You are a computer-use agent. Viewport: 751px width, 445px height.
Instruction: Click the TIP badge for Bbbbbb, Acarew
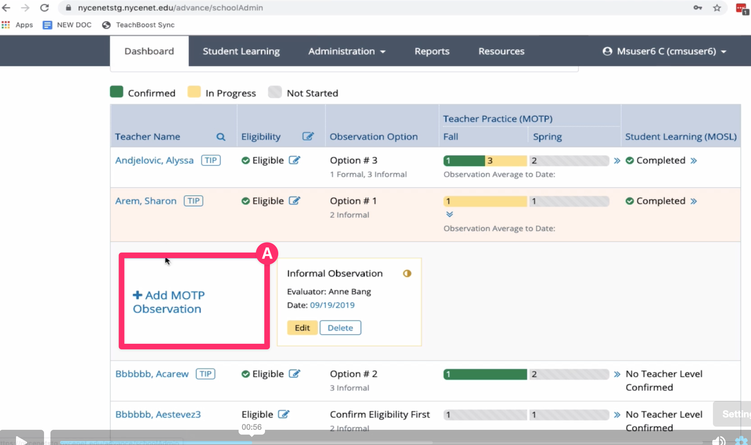coord(205,374)
